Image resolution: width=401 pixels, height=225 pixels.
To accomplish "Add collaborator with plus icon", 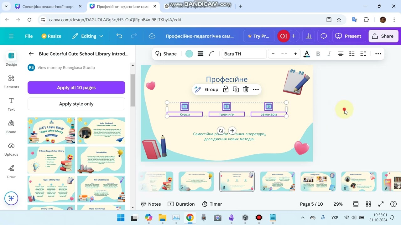I will pyautogui.click(x=294, y=36).
